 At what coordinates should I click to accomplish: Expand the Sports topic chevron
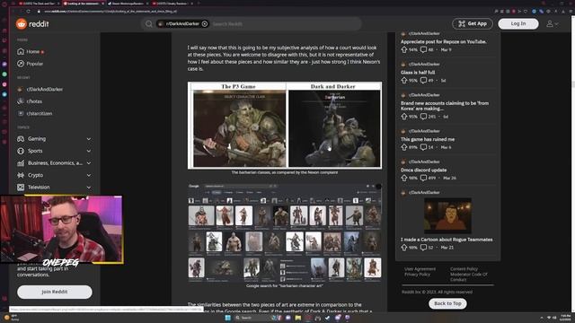[x=89, y=151]
